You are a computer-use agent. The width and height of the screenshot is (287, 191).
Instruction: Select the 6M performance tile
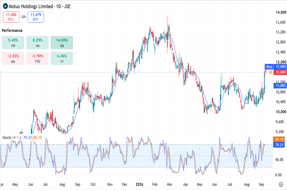[13, 58]
